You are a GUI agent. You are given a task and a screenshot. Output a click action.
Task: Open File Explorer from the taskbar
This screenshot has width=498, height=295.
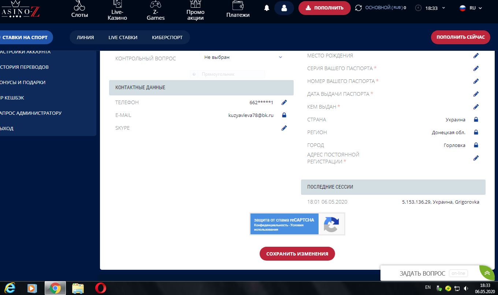[78, 288]
